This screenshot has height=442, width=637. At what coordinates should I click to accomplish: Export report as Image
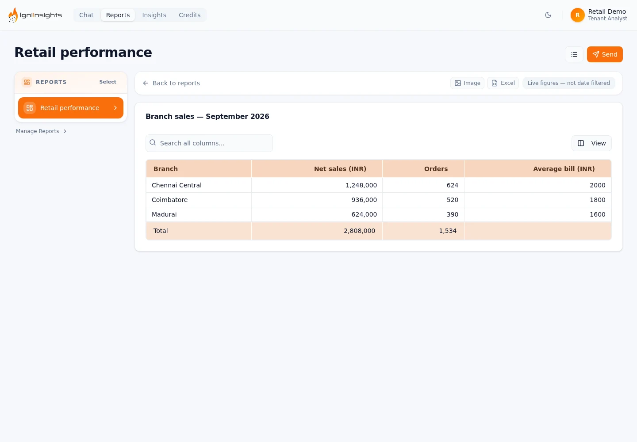(467, 83)
